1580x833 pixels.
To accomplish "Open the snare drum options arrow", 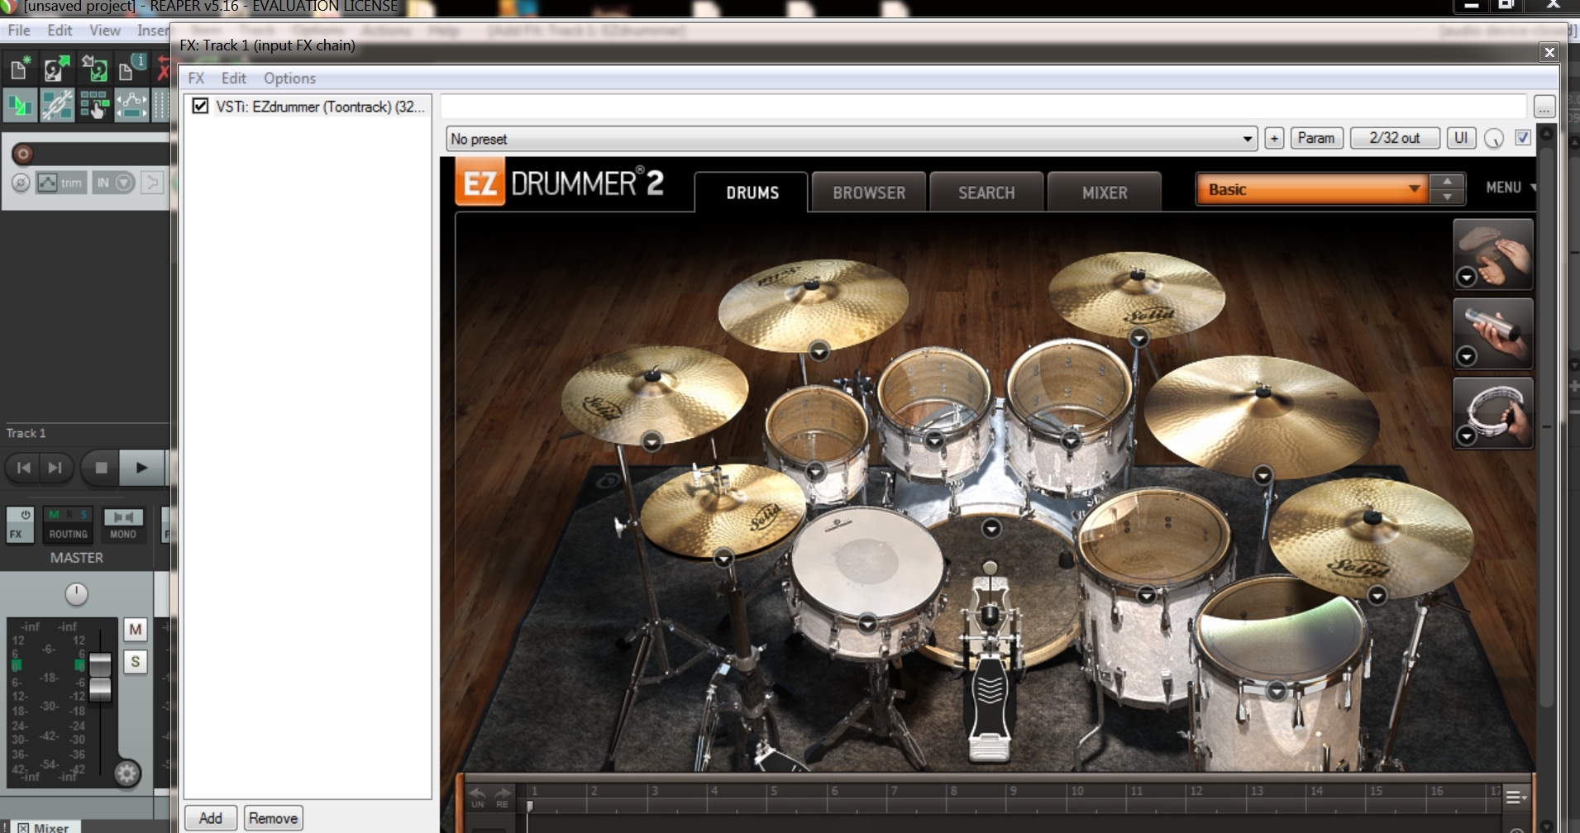I will click(867, 624).
